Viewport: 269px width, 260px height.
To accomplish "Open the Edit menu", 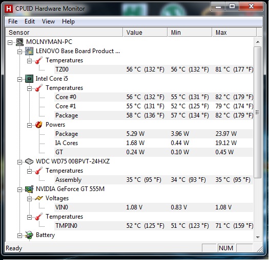I will pyautogui.click(x=30, y=21).
